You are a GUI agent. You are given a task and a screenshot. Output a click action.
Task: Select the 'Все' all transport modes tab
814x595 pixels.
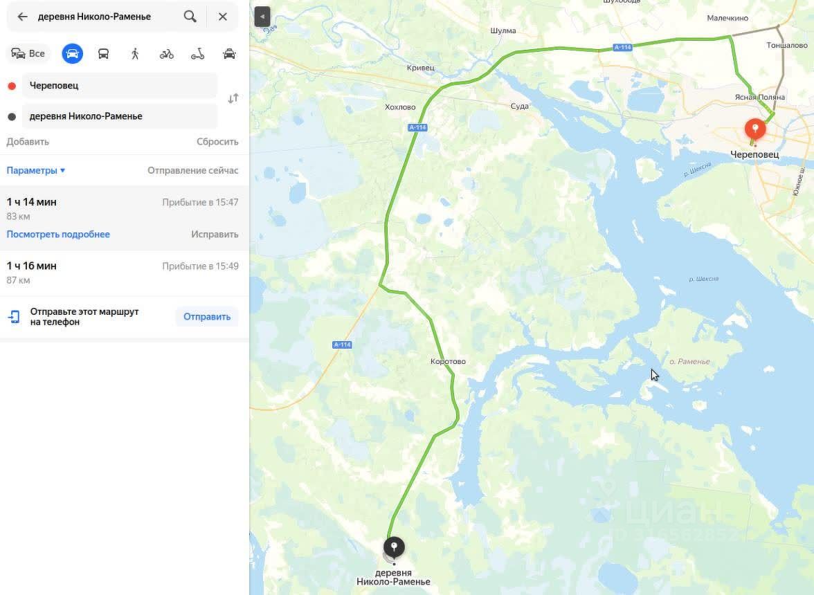click(28, 53)
